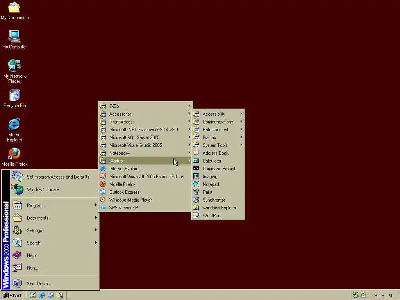The image size is (400, 300).
Task: Expand the Games submenu
Action: (218, 137)
